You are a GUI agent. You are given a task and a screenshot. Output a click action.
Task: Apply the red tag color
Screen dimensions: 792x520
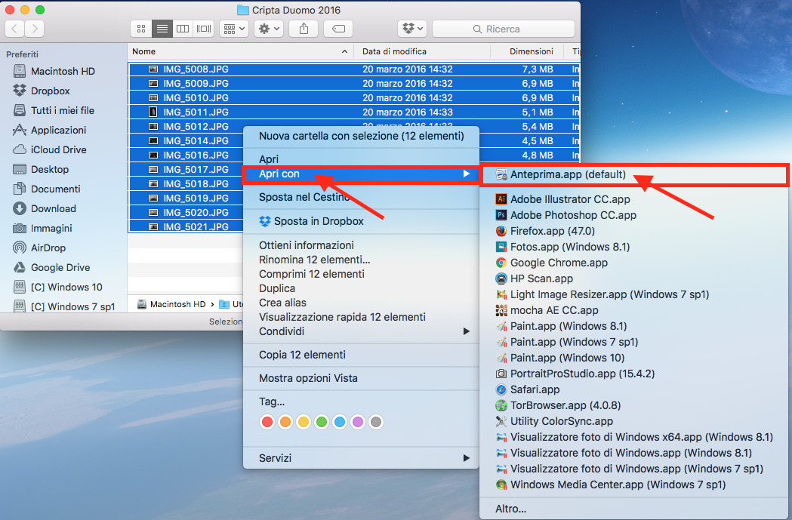coord(267,422)
